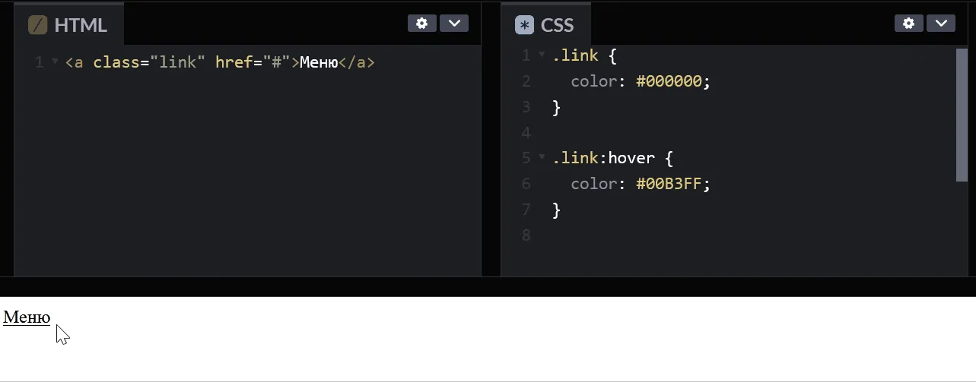
Task: Expand CSS panel chevron dropdown
Action: (941, 24)
